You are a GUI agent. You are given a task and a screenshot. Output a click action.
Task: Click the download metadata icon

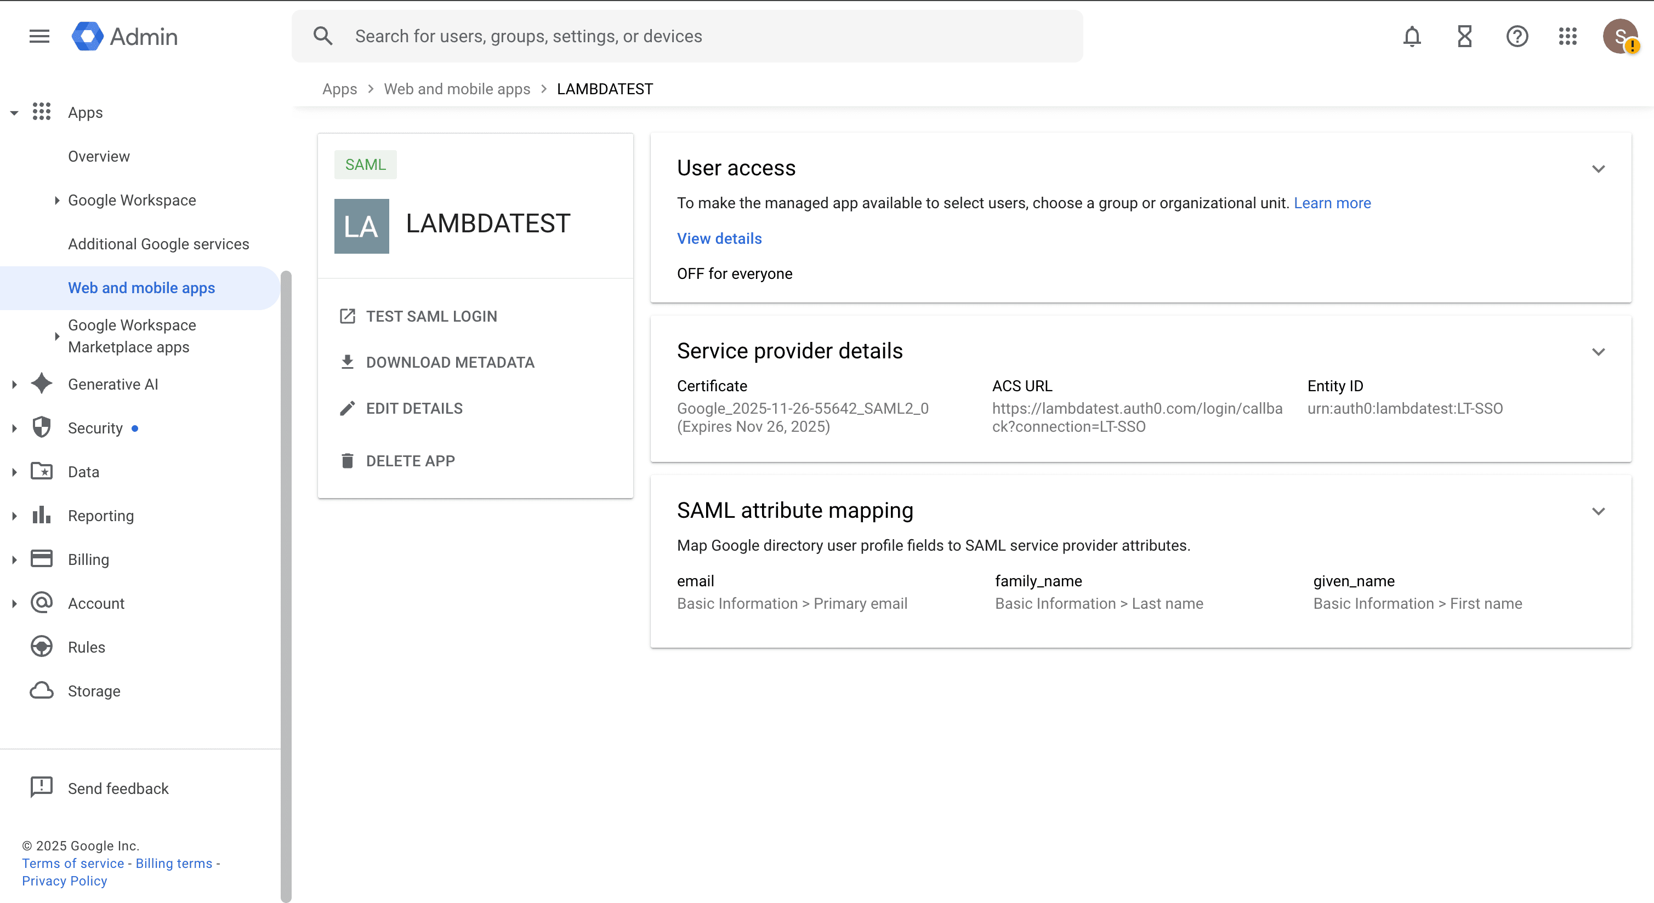(x=348, y=362)
